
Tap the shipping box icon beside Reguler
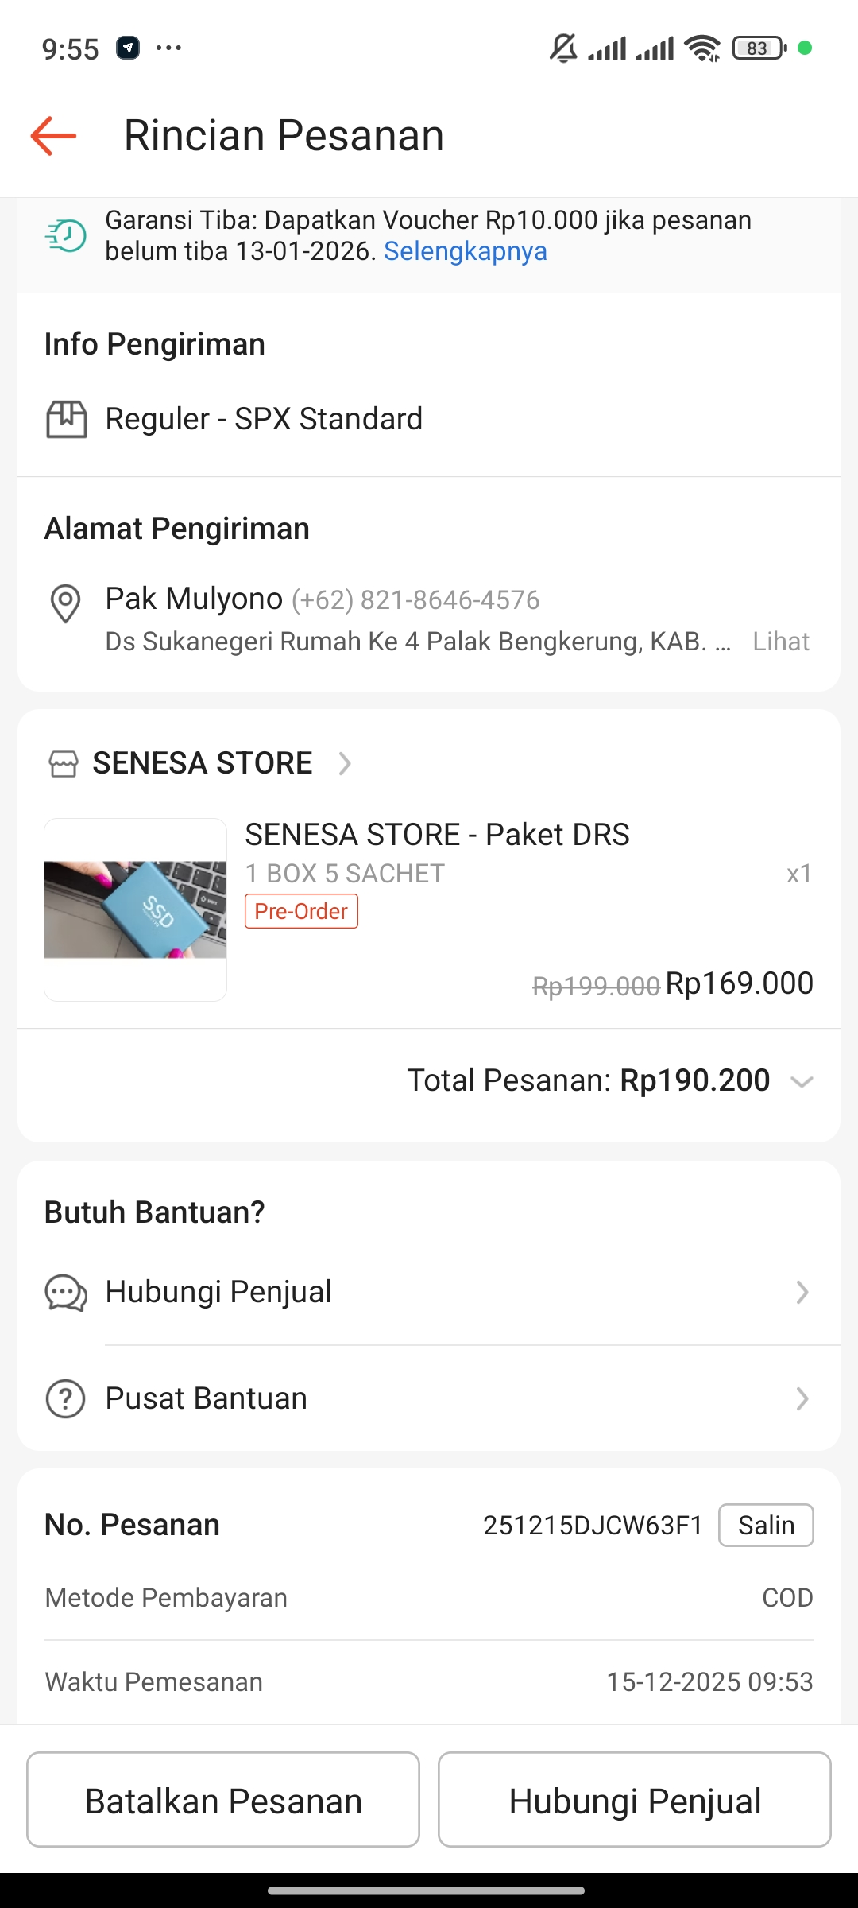67,419
